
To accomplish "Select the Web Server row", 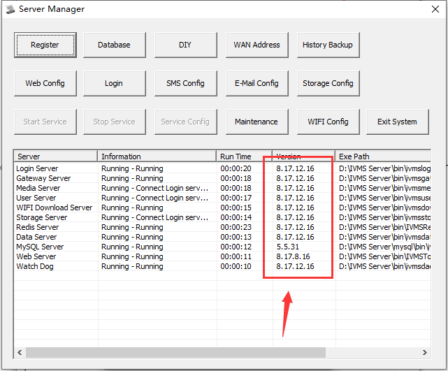I will click(x=222, y=256).
